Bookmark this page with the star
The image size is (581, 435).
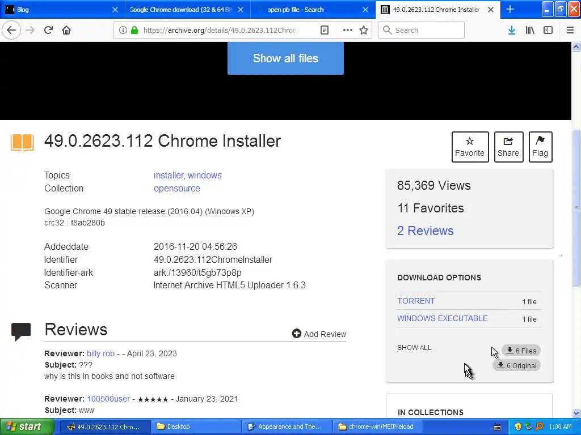coord(364,30)
